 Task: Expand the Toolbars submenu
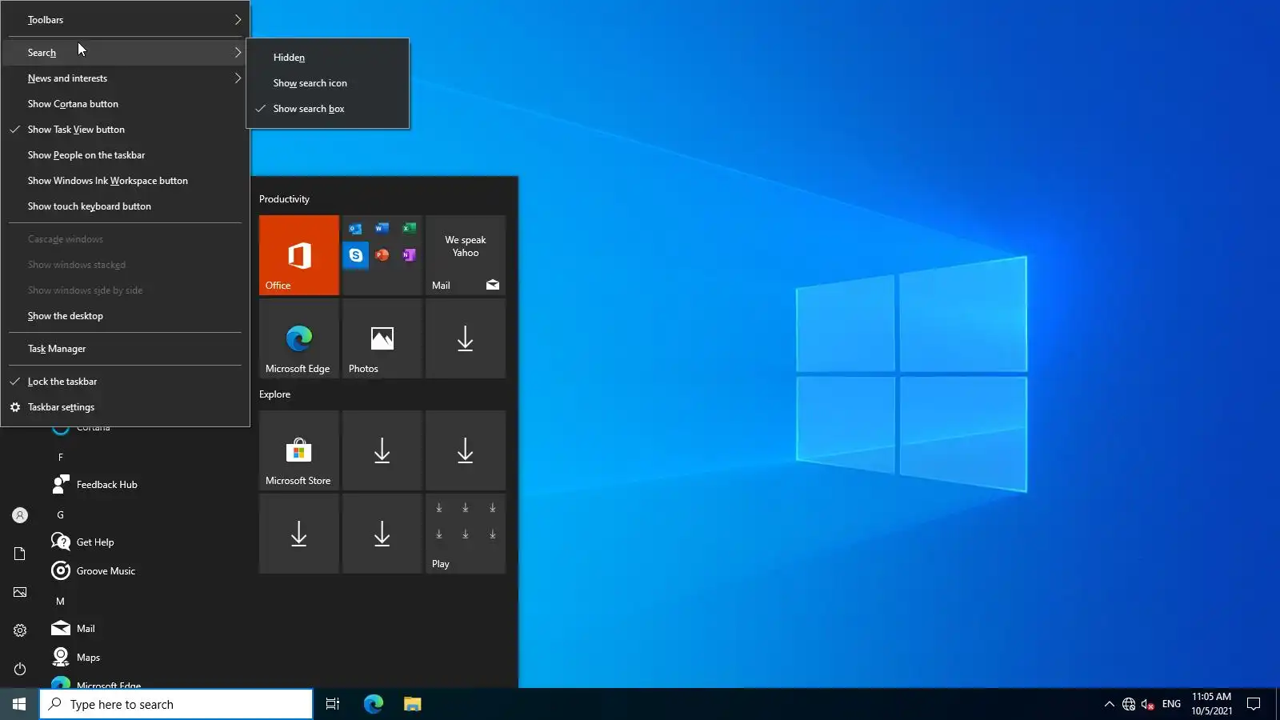(x=125, y=20)
